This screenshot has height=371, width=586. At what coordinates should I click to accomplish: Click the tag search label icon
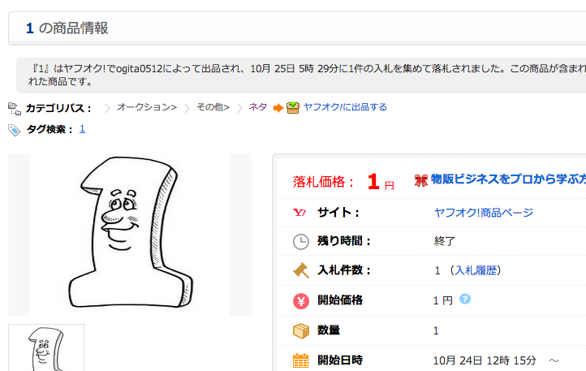[14, 130]
